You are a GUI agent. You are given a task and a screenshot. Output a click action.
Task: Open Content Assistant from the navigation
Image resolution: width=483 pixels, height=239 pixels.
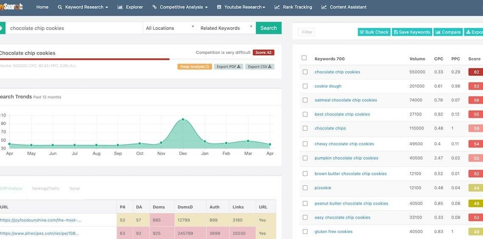click(x=344, y=7)
